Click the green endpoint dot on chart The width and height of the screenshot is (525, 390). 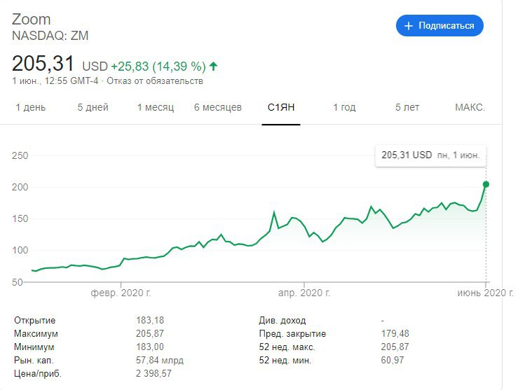486,184
